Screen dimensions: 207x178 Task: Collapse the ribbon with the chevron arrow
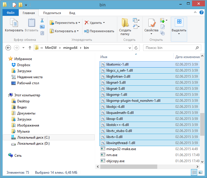point(195,12)
